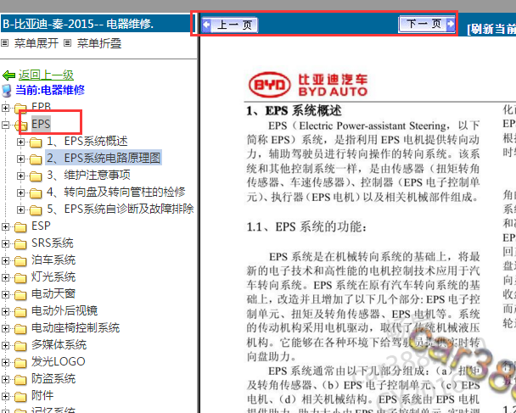
Task: Click the BYD AUTO logo in document
Action: pyautogui.click(x=308, y=85)
